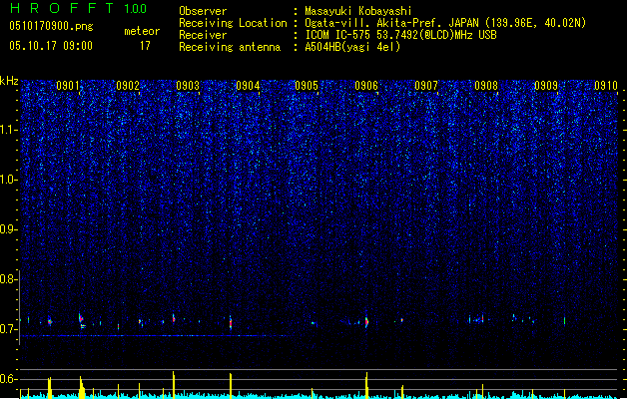The image size is (628, 399).
Task: Click the 0910 time marker
Action: (606, 86)
